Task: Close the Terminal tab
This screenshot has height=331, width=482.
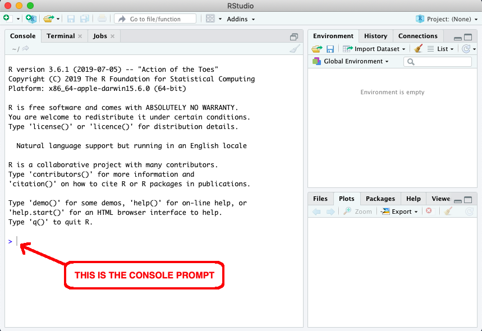Action: click(x=80, y=36)
